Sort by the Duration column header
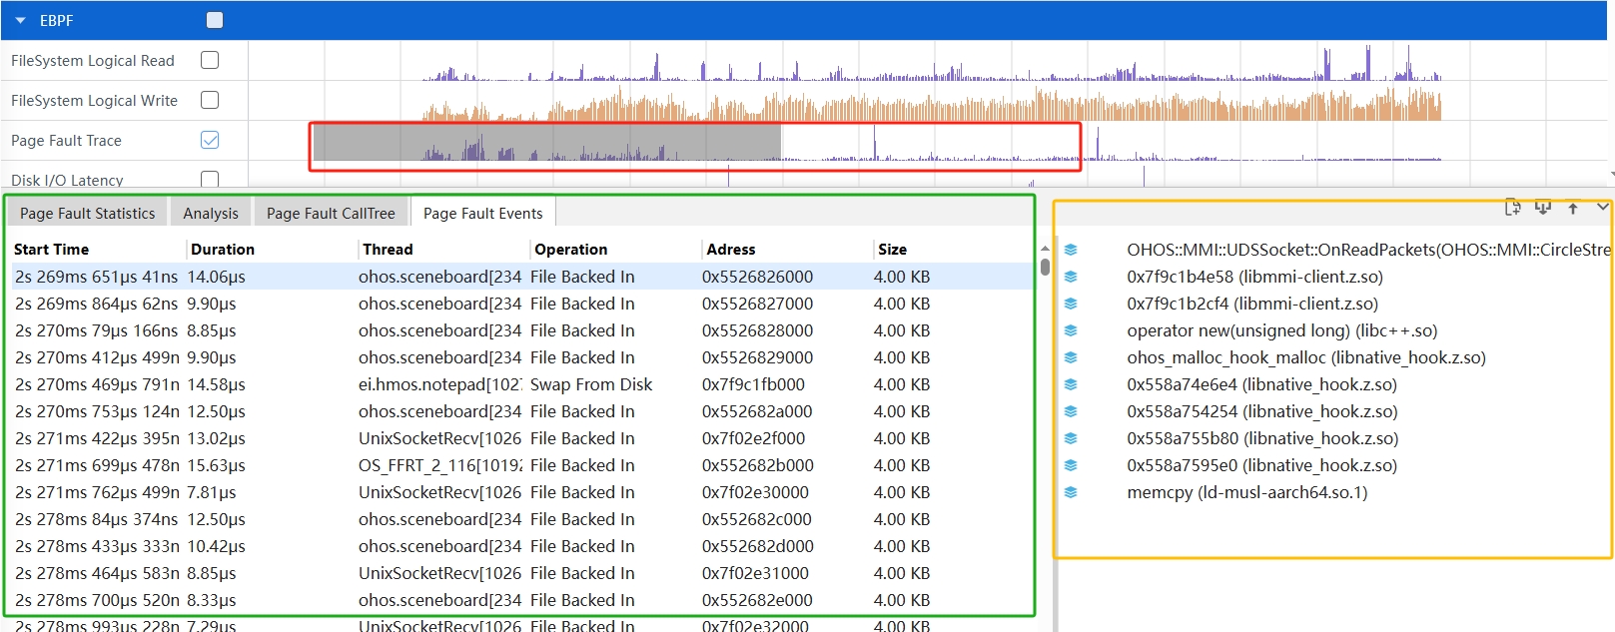This screenshot has width=1615, height=632. pyautogui.click(x=223, y=250)
